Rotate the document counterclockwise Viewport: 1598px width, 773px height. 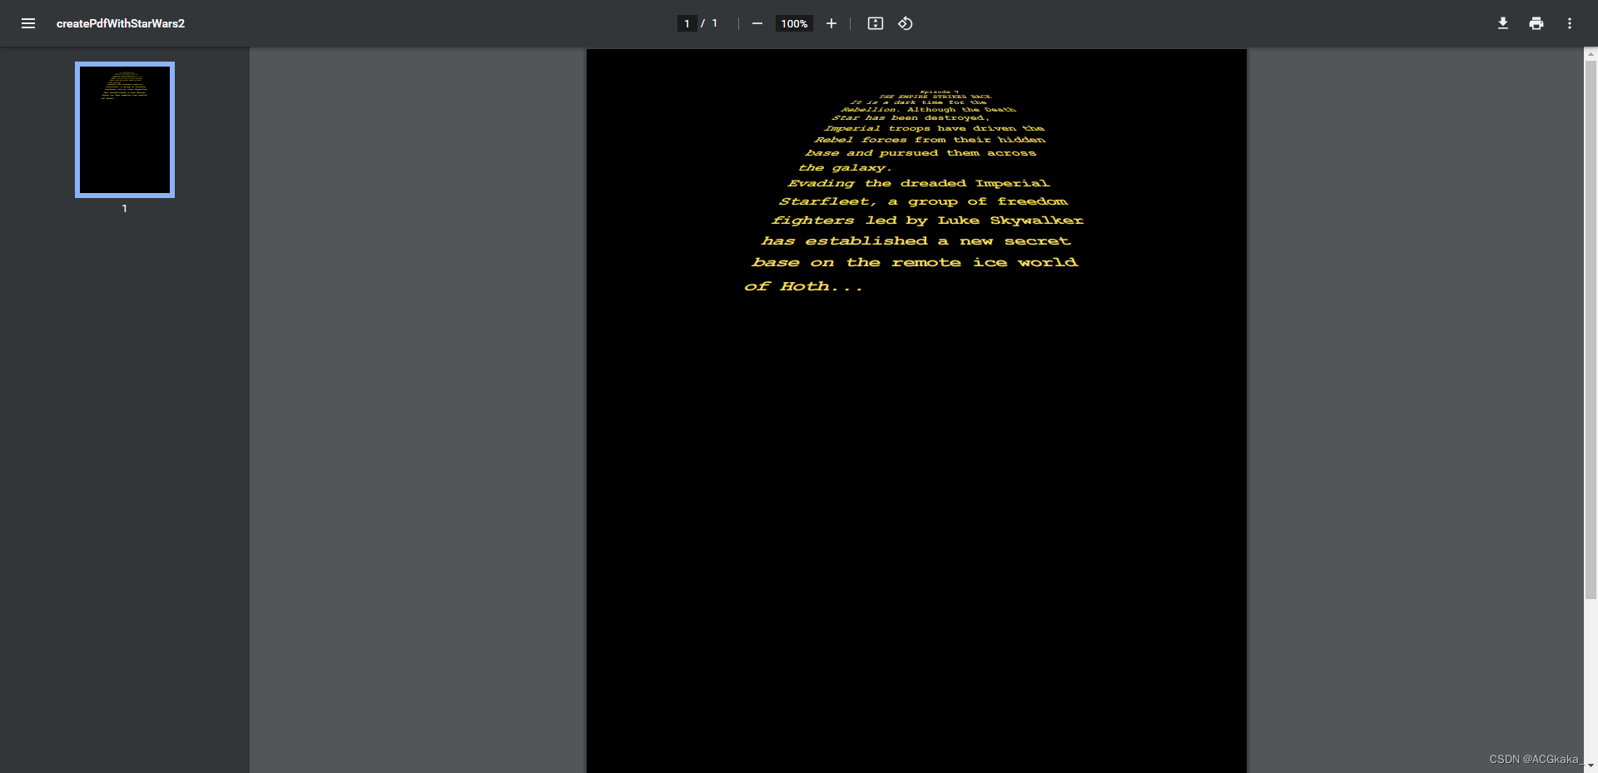(906, 23)
